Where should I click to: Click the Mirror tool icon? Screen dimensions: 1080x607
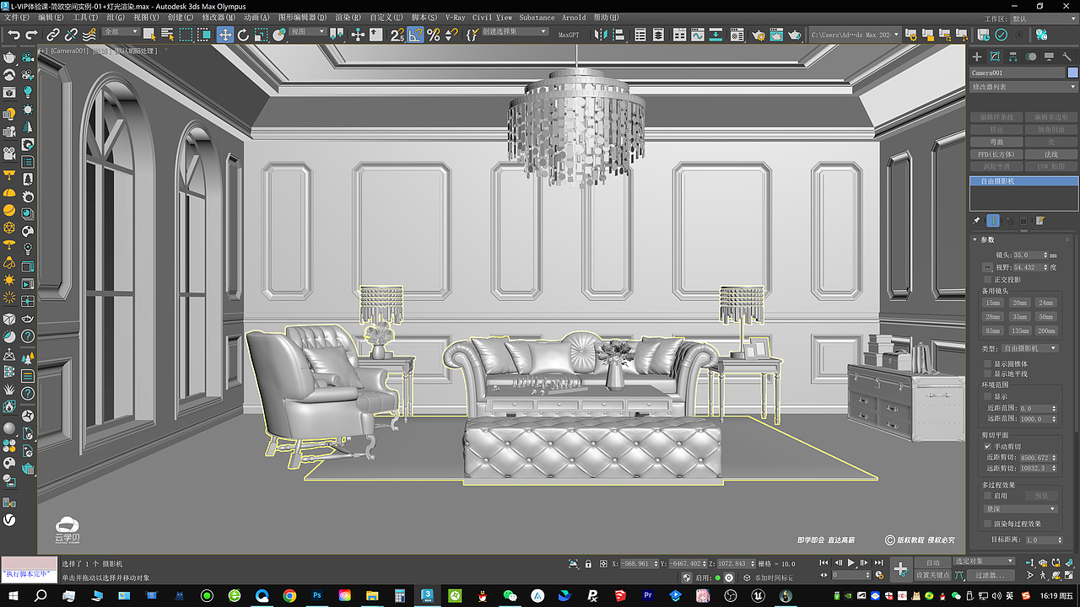[601, 35]
